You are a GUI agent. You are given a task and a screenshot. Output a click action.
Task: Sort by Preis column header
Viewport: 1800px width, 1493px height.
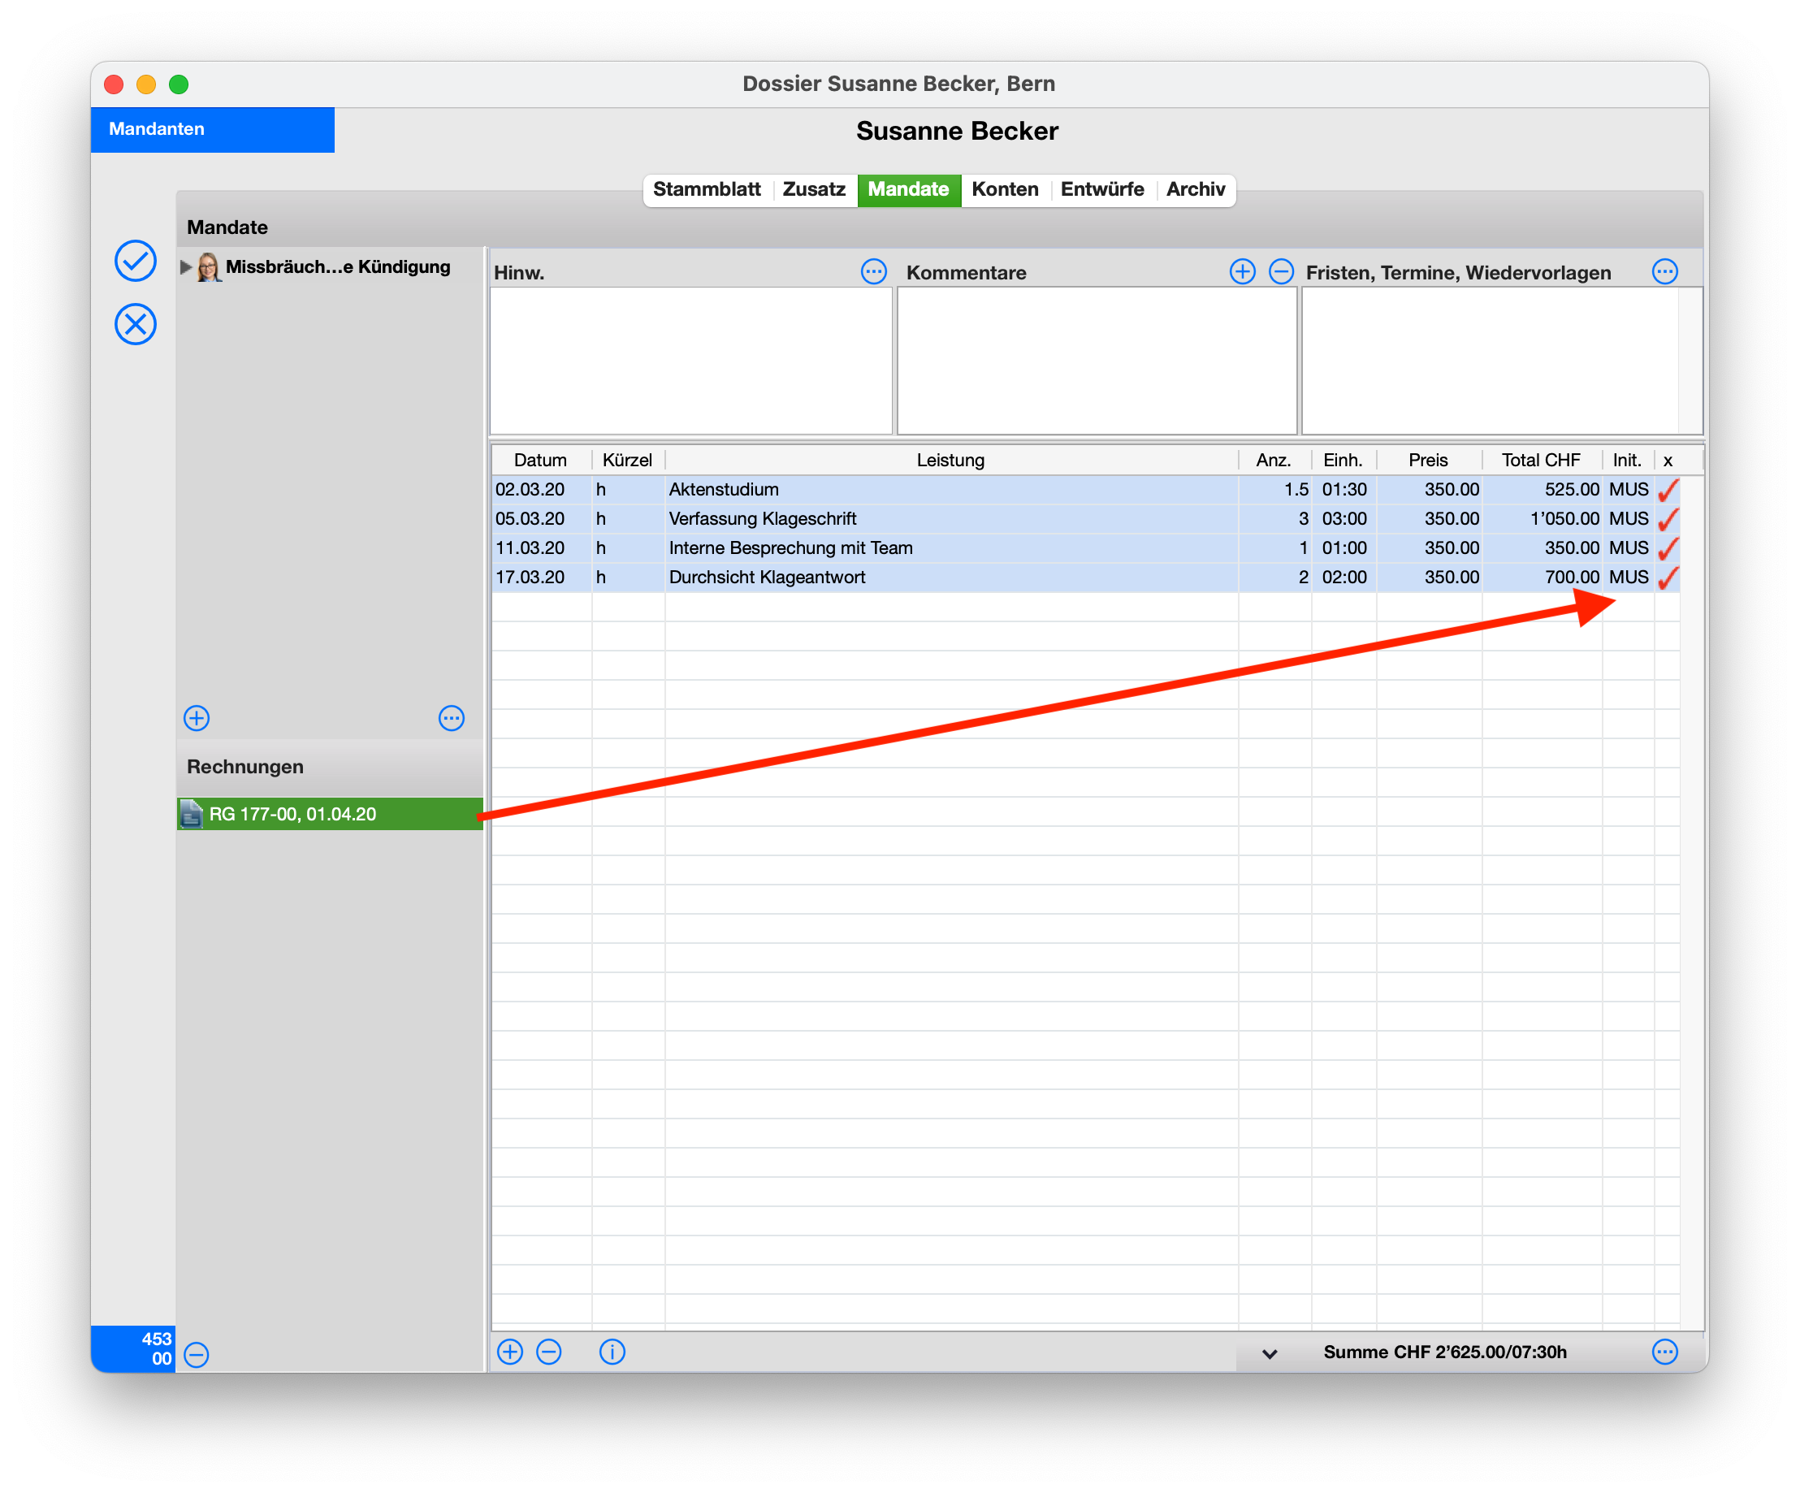point(1428,461)
